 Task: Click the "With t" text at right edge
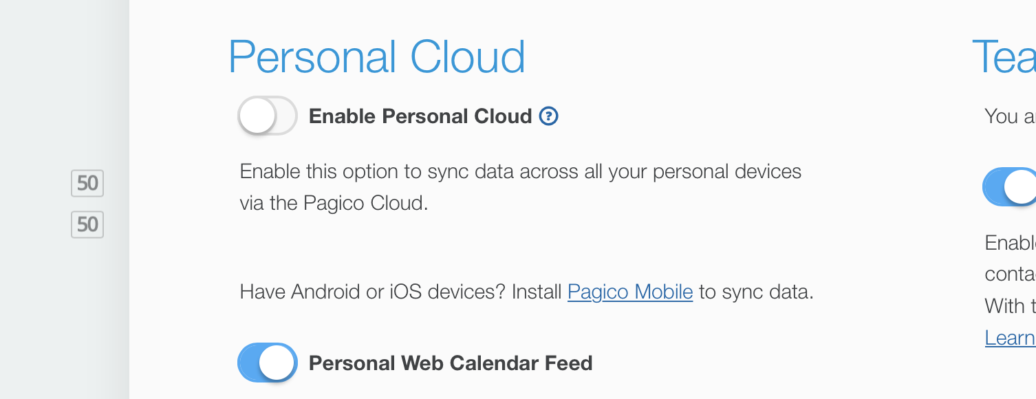pyautogui.click(x=1009, y=305)
